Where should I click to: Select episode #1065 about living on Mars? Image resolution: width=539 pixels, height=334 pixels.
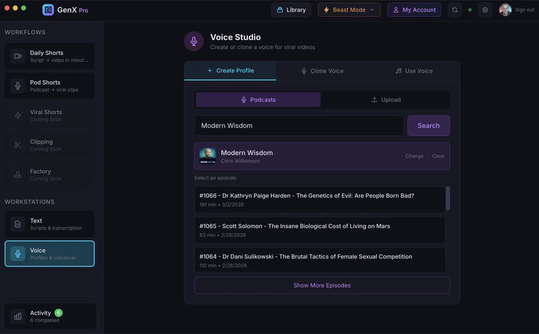tap(320, 229)
